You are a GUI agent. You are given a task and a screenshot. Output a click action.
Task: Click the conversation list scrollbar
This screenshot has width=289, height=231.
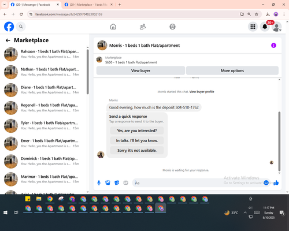click(88, 72)
